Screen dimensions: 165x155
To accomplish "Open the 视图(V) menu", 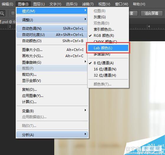I will [104, 4].
